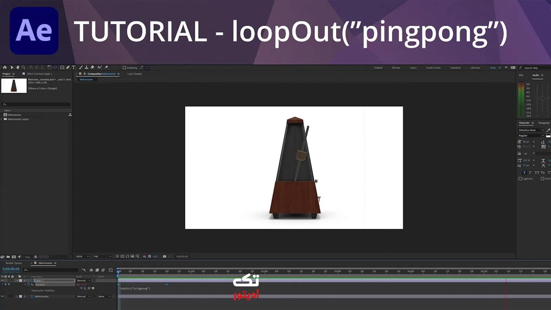Create a new folder in Project panel
Viewport: 551px width, 310px height.
click(8, 257)
